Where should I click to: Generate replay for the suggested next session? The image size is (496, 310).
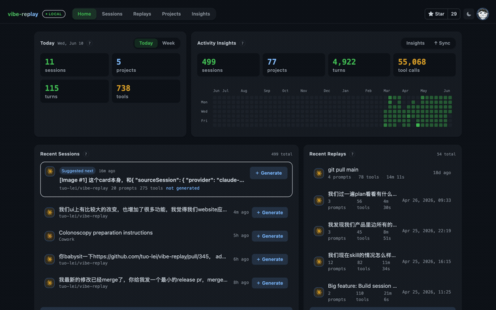(269, 173)
